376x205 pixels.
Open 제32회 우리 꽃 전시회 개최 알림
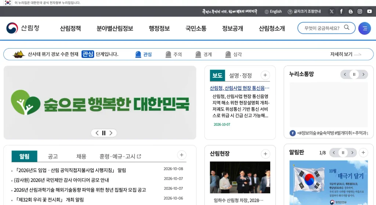[x=49, y=200]
